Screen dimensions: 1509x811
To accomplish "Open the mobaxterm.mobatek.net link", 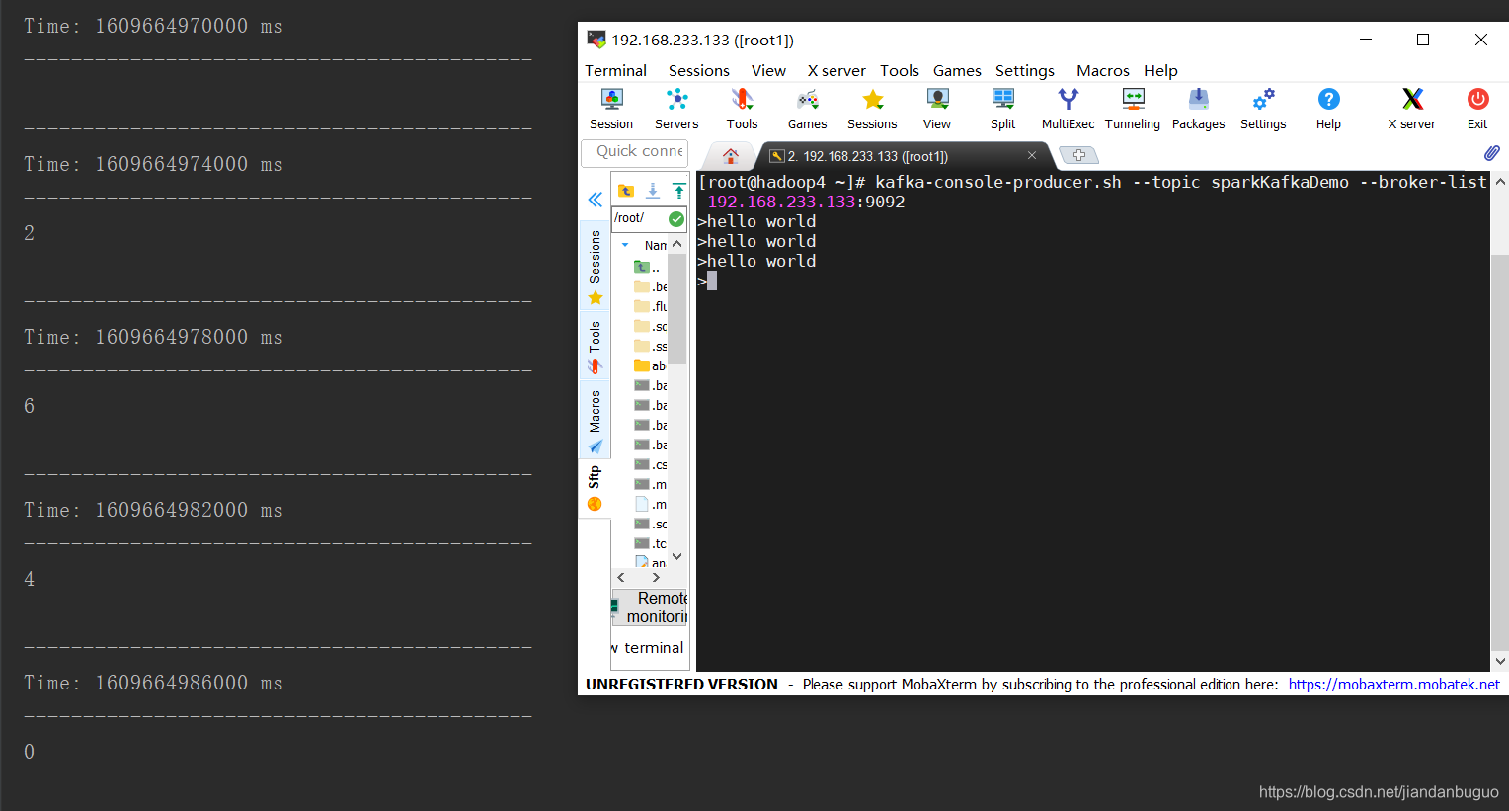I will pyautogui.click(x=1393, y=685).
